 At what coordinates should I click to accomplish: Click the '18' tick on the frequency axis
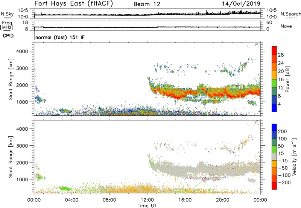[x=25, y=23]
